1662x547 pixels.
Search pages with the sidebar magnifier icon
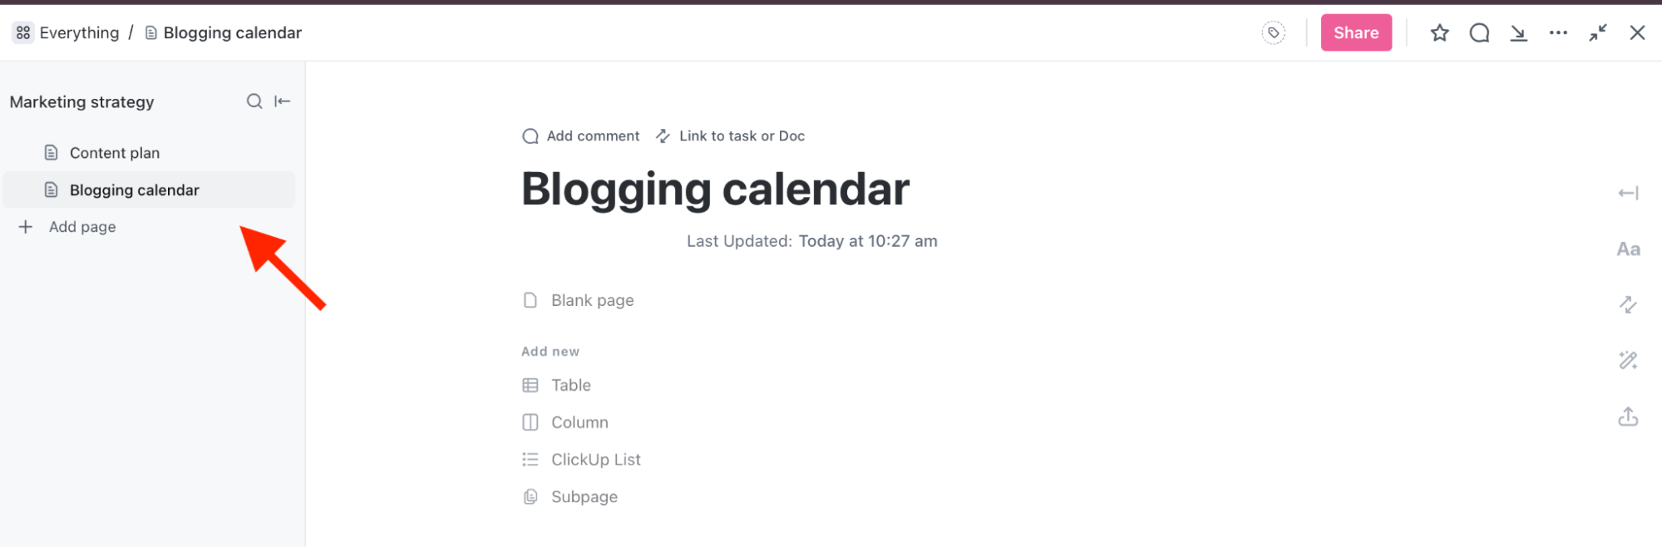(x=254, y=101)
